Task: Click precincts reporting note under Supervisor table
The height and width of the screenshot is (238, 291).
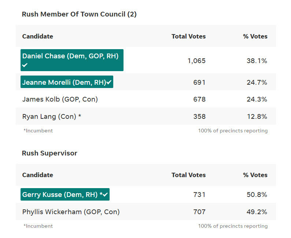Action: click(x=233, y=226)
